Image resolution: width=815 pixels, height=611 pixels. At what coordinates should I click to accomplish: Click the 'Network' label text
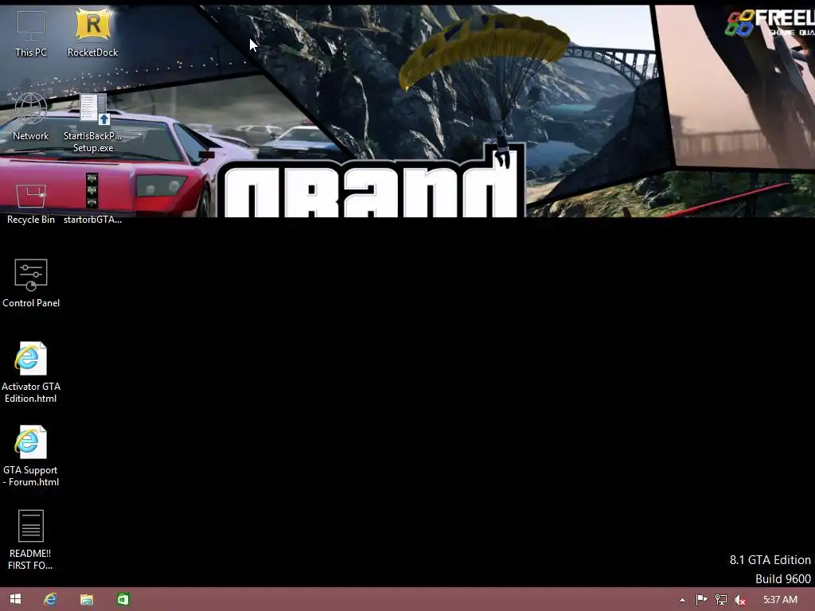click(x=31, y=135)
